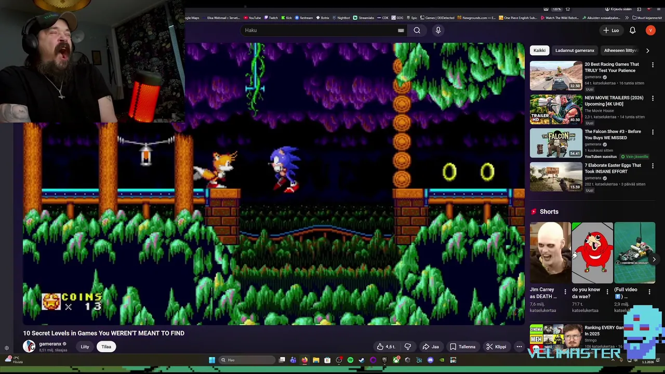Open Steam from taskbar
Viewport: 665px width, 374px height.
pos(362,360)
